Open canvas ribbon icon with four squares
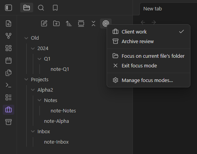This screenshot has width=197, height=154. [8, 48]
